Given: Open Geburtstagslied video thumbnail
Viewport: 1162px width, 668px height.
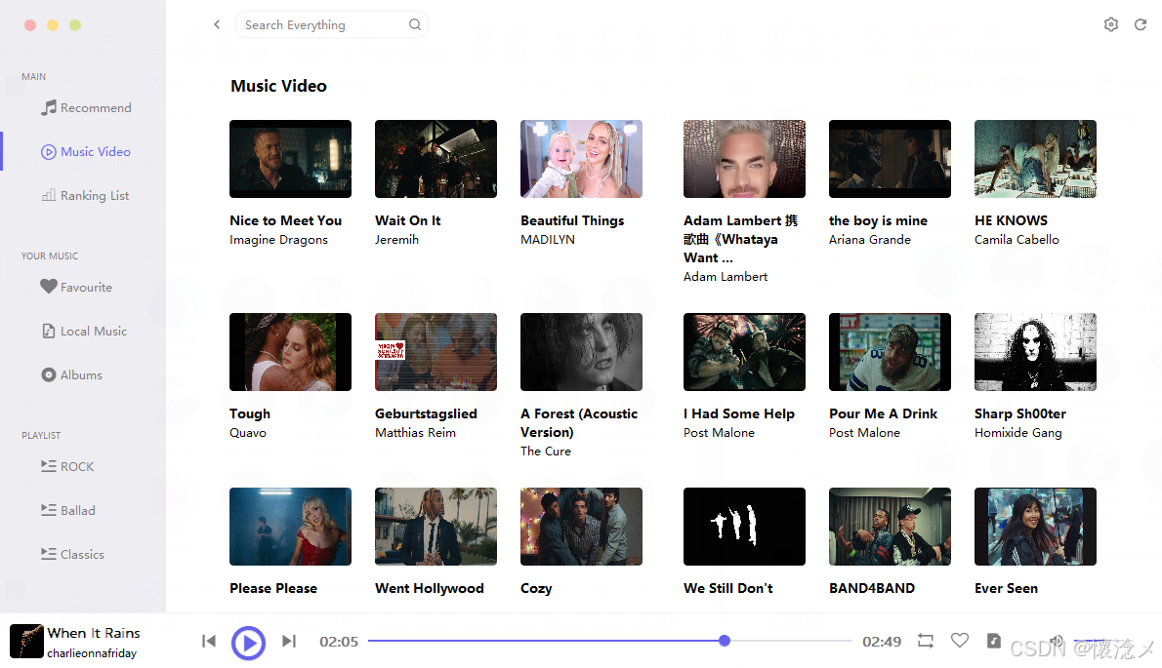Looking at the screenshot, I should tap(436, 352).
